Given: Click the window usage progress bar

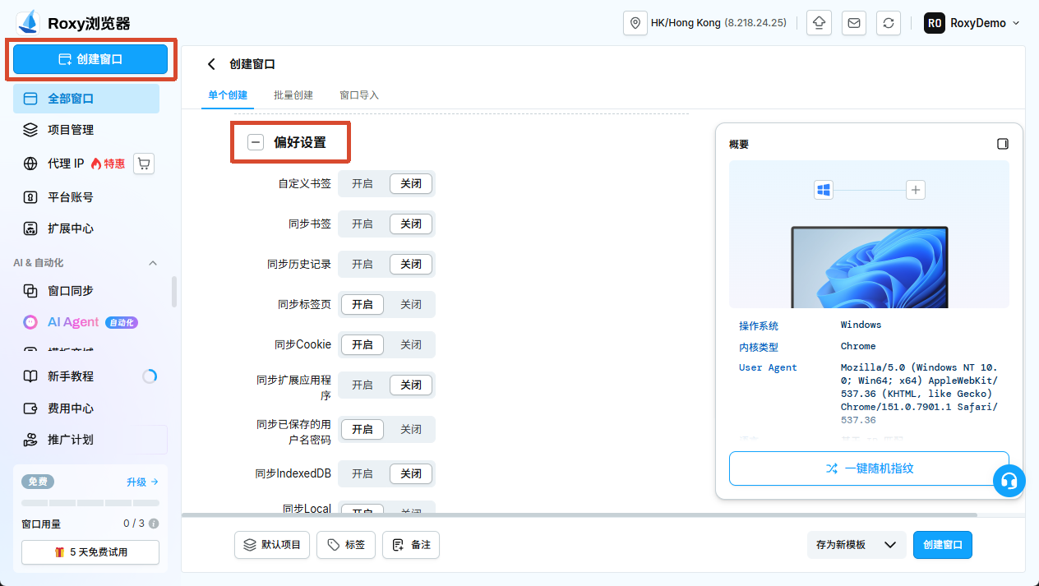Looking at the screenshot, I should (x=90, y=502).
